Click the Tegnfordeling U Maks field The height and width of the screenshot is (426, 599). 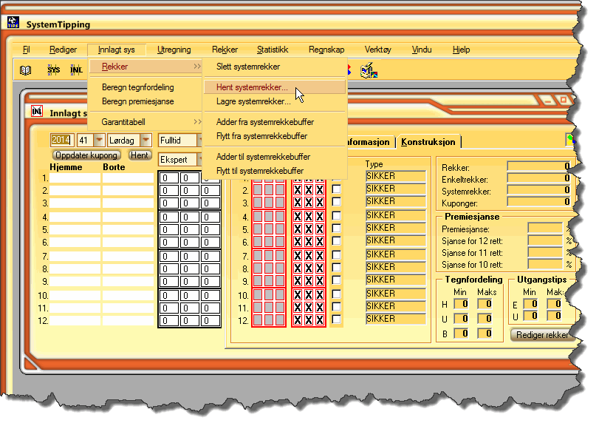(485, 319)
